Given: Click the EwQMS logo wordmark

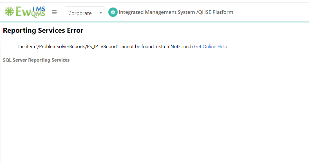Looking at the screenshot, I should point(25,12).
